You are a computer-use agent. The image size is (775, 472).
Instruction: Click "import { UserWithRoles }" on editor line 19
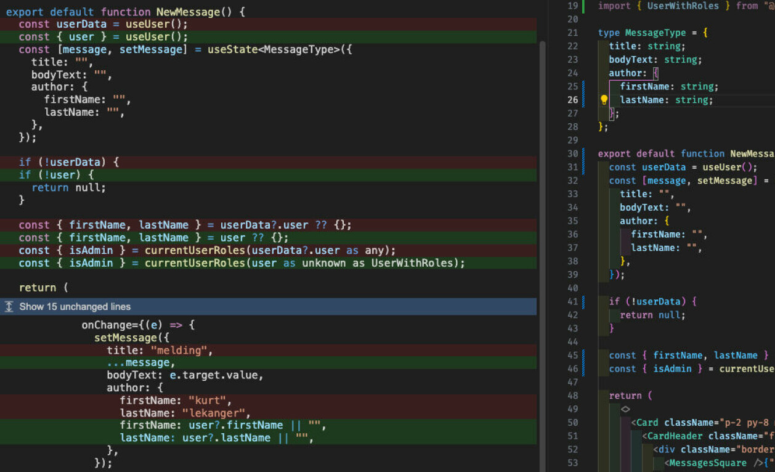664,6
